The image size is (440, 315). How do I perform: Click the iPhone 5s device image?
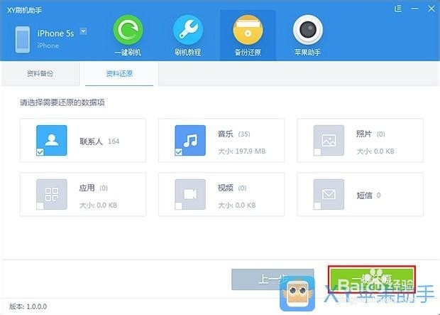(23, 40)
